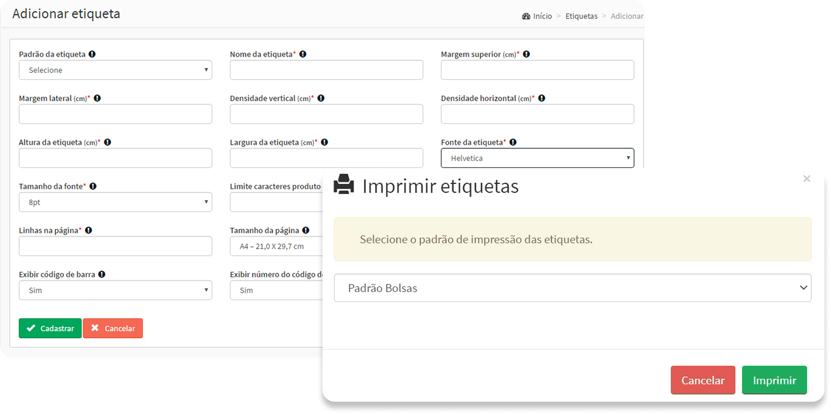This screenshot has height=414, width=831.
Task: Focus the Nome da etiqueta input field
Action: pyautogui.click(x=326, y=70)
